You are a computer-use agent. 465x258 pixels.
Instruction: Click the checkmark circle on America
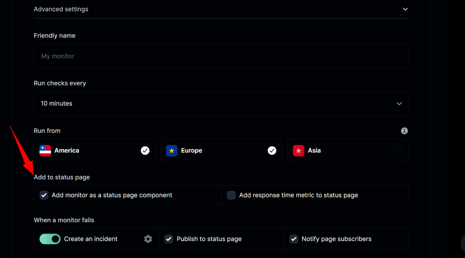tap(145, 150)
